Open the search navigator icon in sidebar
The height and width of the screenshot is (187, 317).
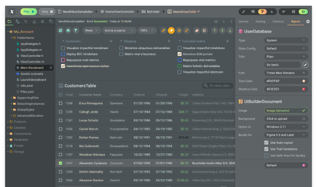click(26, 22)
